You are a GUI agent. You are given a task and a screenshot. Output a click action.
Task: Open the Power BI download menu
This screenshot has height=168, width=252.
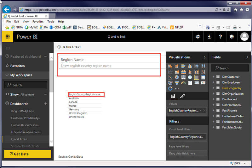[209, 37]
